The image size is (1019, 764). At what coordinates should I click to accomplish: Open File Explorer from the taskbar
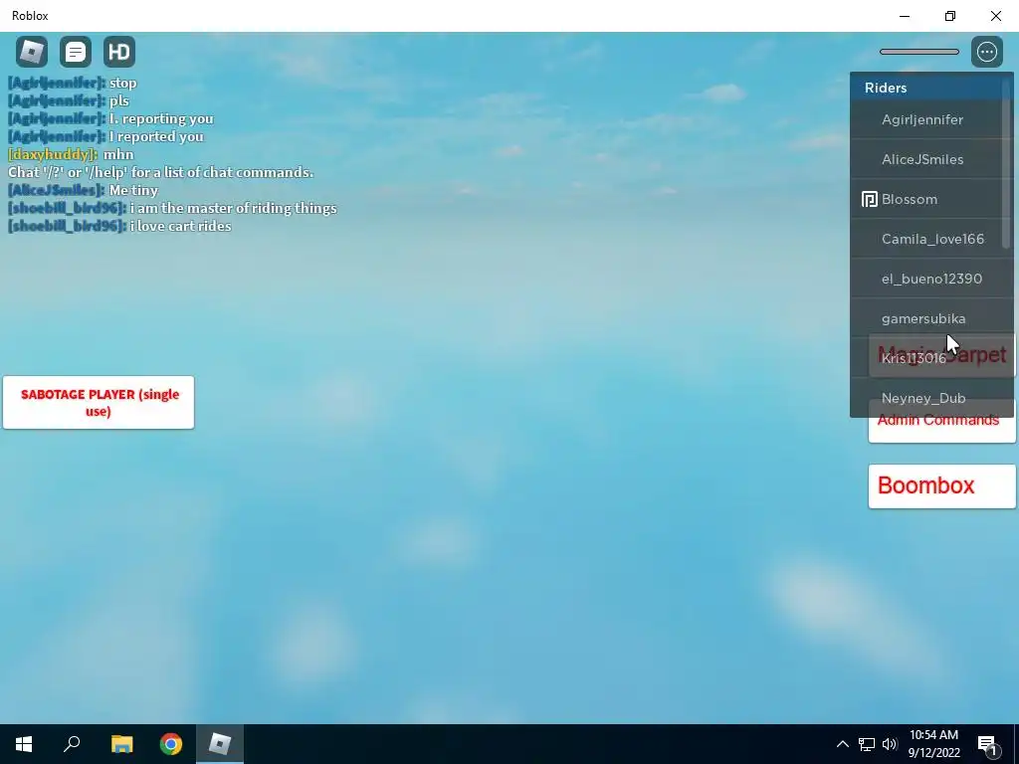pyautogui.click(x=121, y=744)
